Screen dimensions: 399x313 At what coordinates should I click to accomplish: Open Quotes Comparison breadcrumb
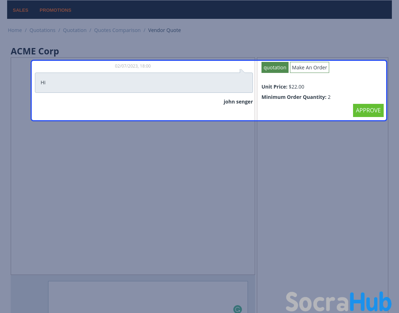click(117, 30)
